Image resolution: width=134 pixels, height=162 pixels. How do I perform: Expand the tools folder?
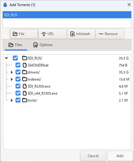pos(12,100)
